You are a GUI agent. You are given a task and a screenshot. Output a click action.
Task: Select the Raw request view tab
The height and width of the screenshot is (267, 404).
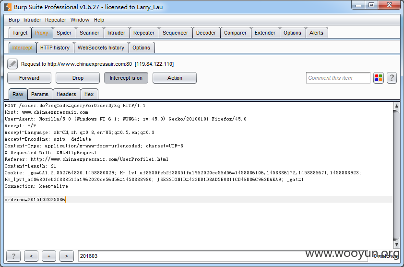point(18,94)
